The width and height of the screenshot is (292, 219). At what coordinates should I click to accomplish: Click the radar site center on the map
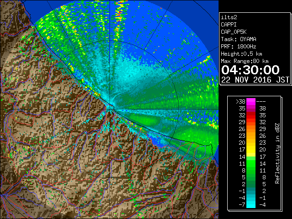110,109
